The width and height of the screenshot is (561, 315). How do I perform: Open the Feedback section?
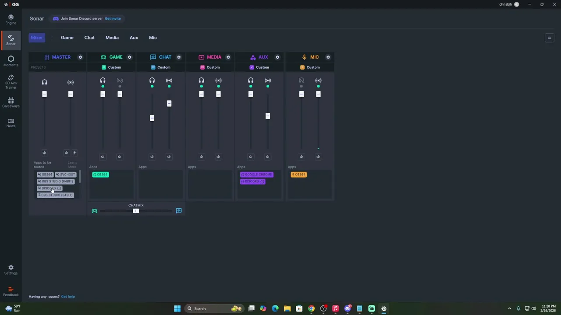(x=11, y=291)
